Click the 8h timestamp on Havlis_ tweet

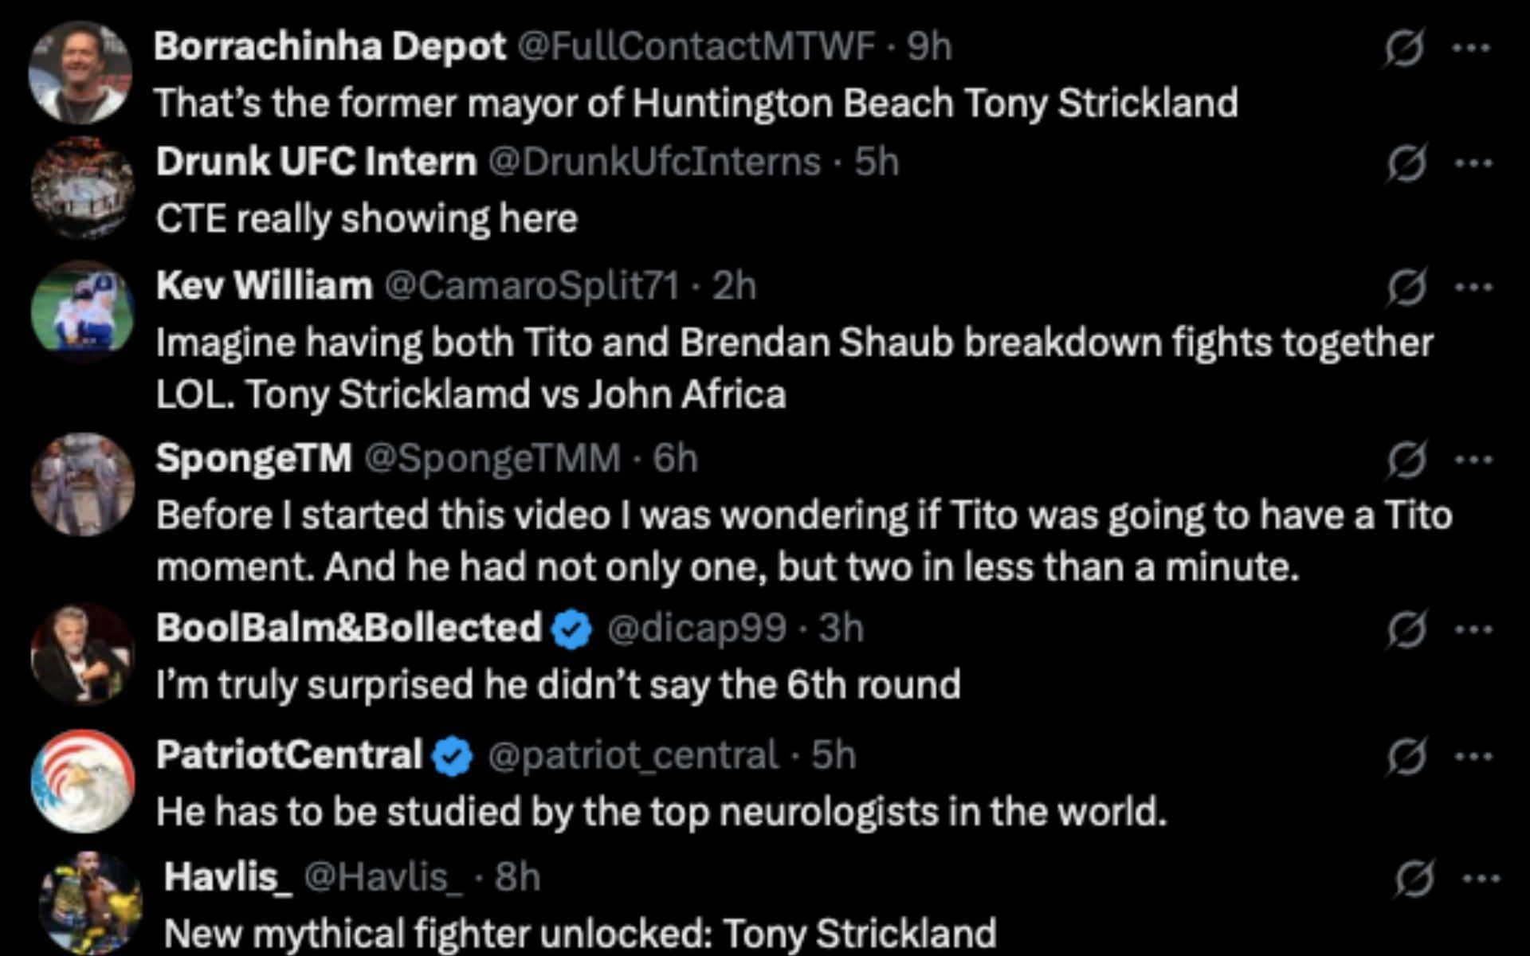pos(517,877)
